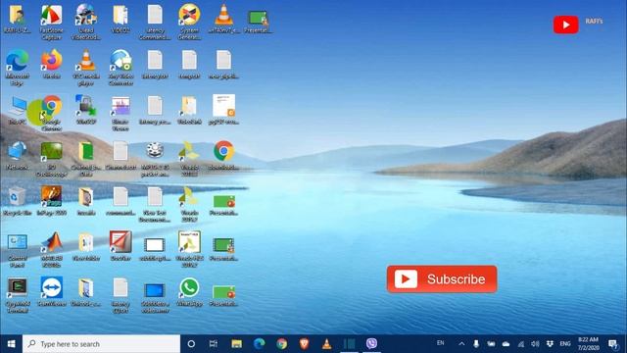Select the RAFI-U-Z user folder icon
This screenshot has height=353, width=627.
click(18, 19)
